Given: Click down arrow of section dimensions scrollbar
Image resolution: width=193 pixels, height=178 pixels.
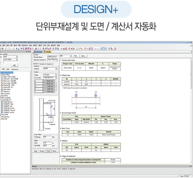Looking at the screenshot, I should pos(56,92).
